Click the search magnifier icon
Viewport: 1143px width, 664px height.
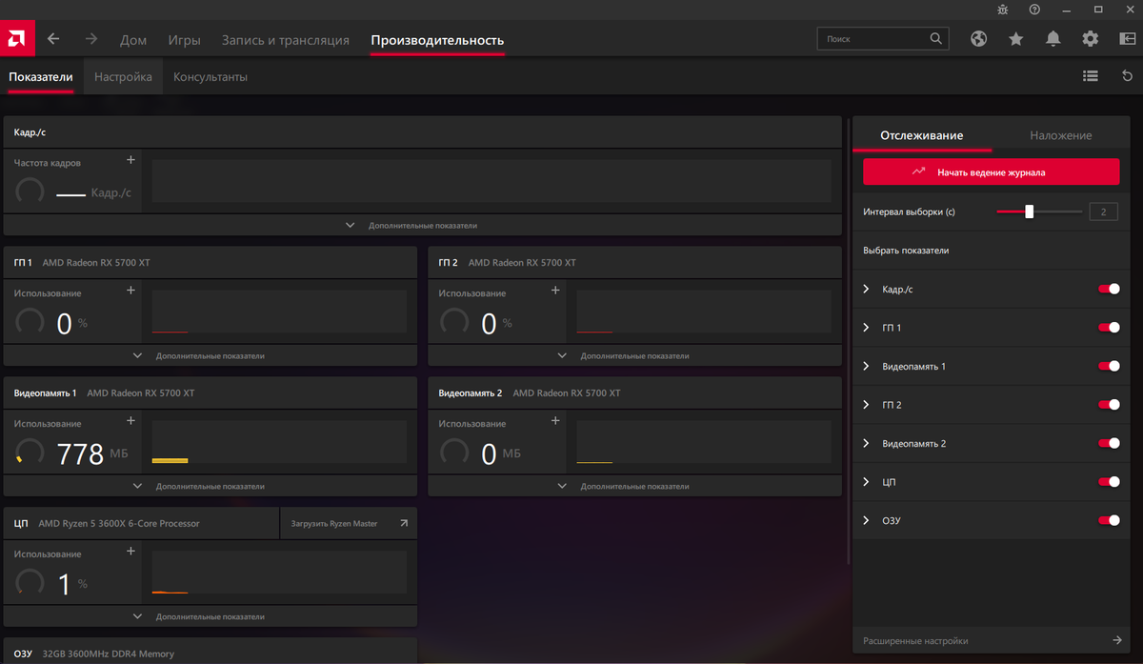[936, 39]
